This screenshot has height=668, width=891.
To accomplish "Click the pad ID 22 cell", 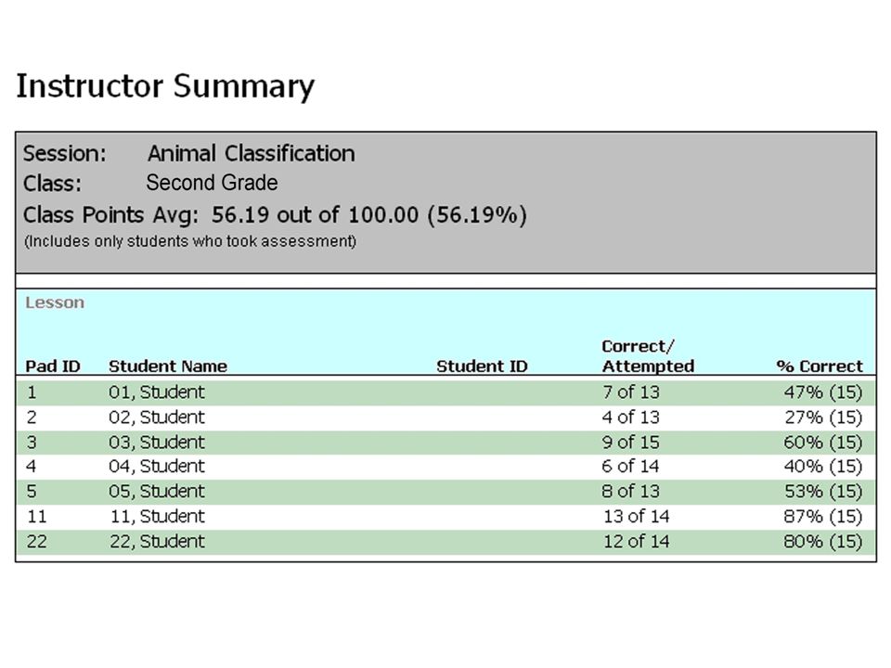I will point(37,541).
